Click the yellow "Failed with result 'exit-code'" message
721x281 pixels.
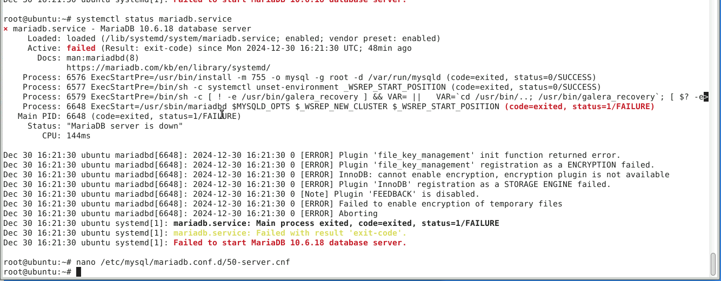[x=289, y=233]
